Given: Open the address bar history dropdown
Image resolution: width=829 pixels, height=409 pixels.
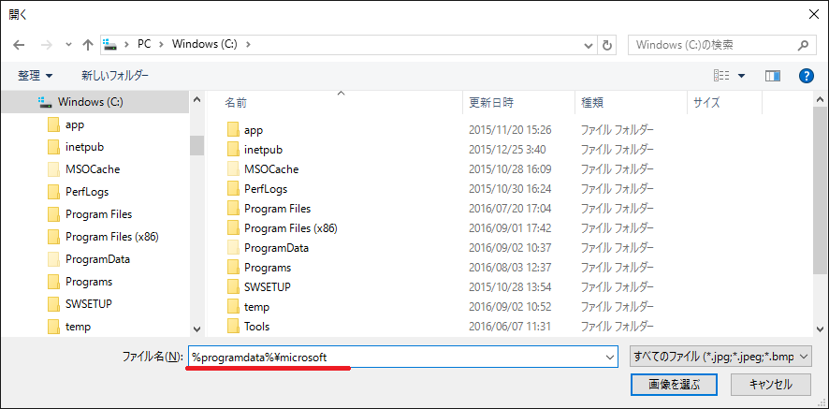Looking at the screenshot, I should click(x=588, y=45).
